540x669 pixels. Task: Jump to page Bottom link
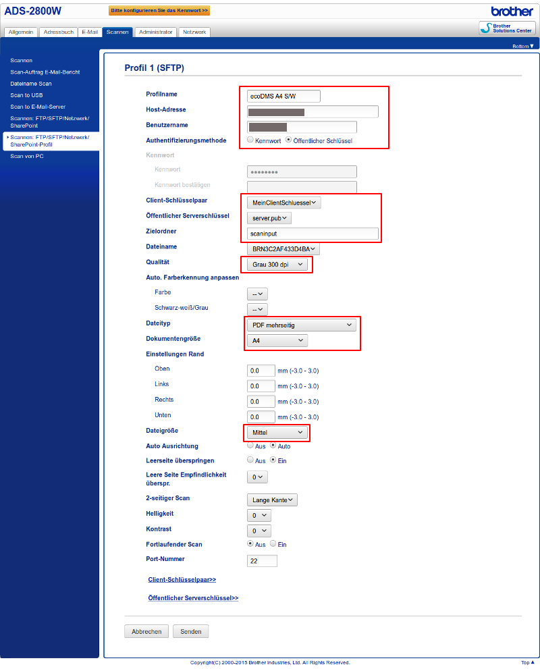click(523, 46)
